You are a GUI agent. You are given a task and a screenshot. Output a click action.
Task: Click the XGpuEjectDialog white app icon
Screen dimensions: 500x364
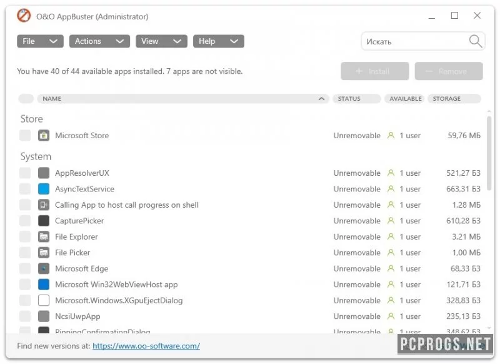(44, 300)
